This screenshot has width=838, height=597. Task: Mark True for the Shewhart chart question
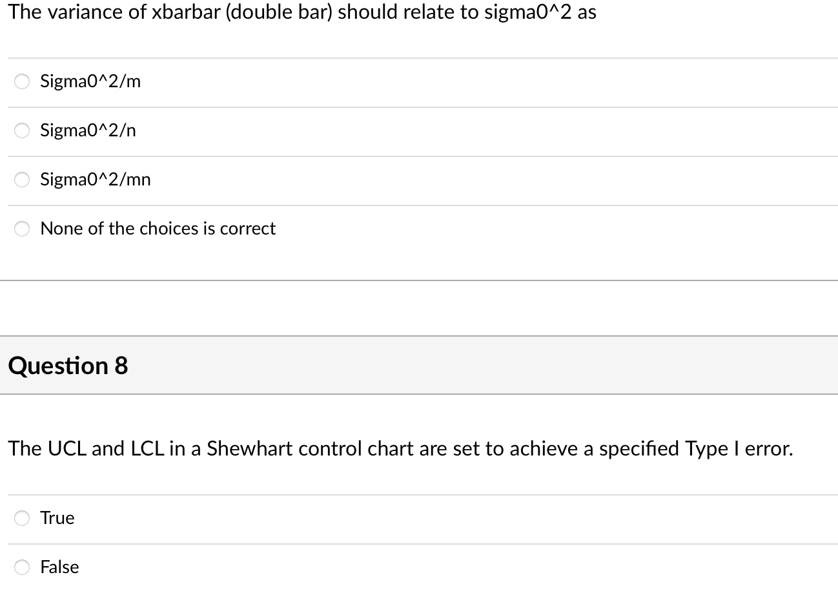(x=21, y=518)
